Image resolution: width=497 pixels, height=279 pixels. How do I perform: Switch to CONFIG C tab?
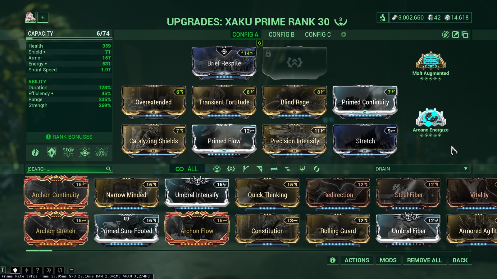318,34
